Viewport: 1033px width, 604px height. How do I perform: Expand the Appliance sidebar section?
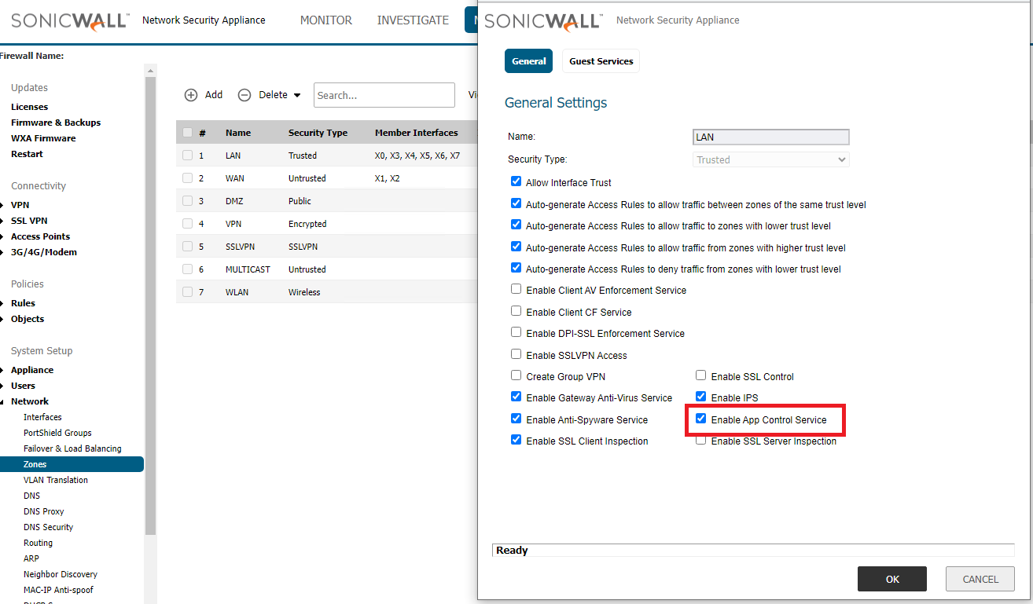[x=2, y=370]
